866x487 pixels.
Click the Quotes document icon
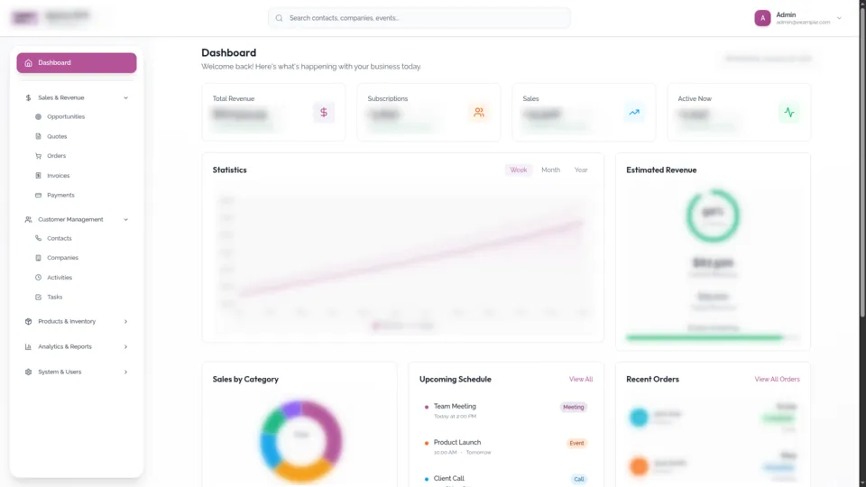coord(38,136)
